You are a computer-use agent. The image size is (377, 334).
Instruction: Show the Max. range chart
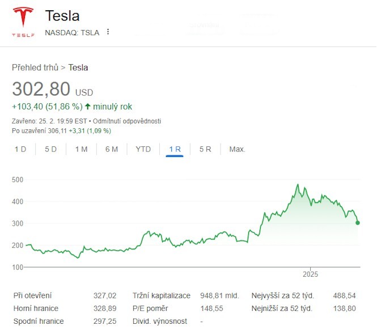pyautogui.click(x=237, y=149)
